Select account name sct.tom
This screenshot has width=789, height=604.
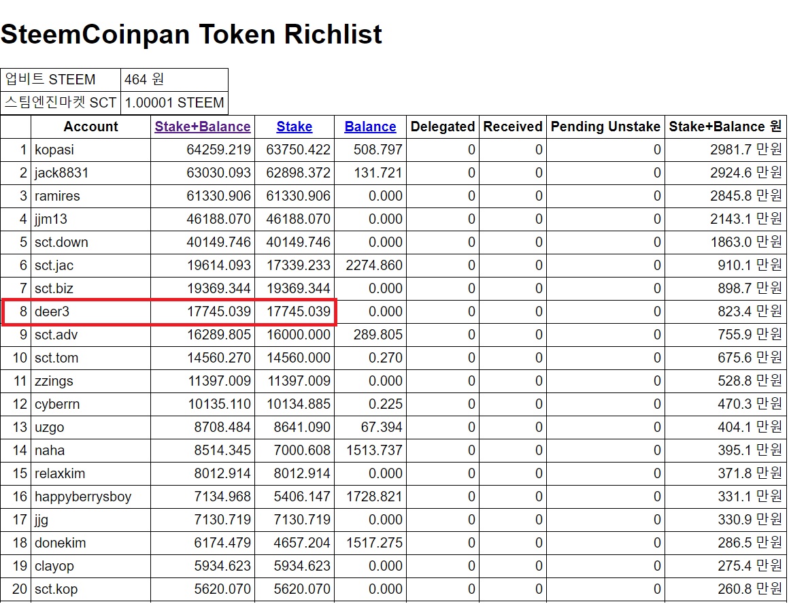pyautogui.click(x=56, y=358)
